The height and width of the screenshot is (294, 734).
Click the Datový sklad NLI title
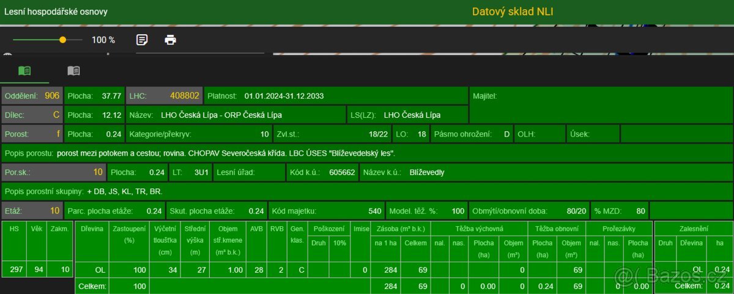point(513,12)
